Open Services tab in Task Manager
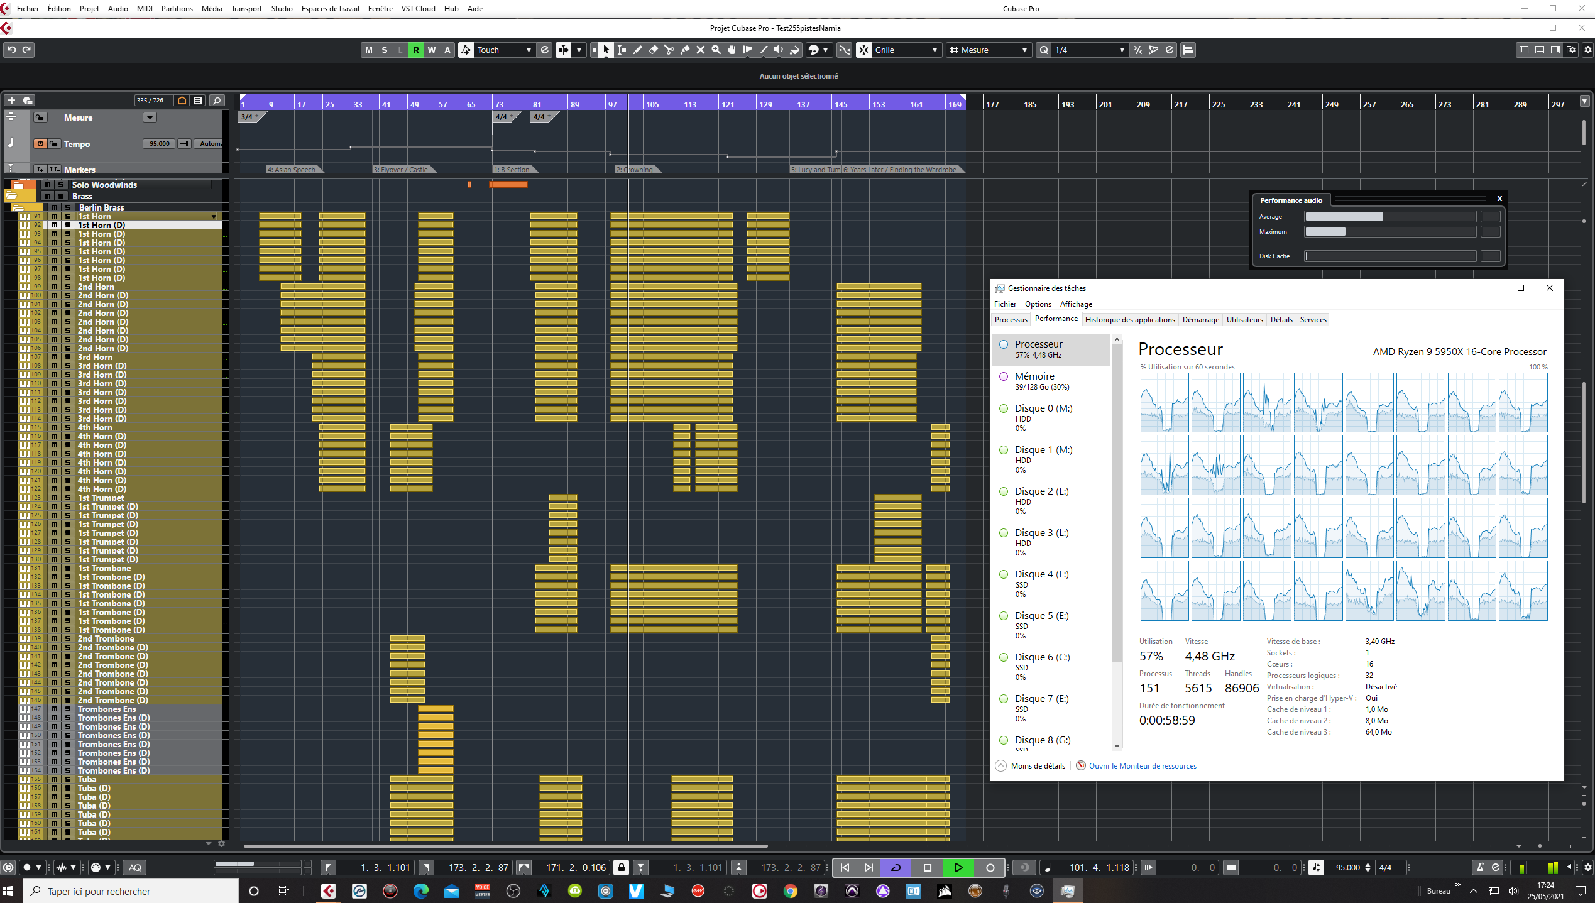1595x903 pixels. pyautogui.click(x=1313, y=319)
